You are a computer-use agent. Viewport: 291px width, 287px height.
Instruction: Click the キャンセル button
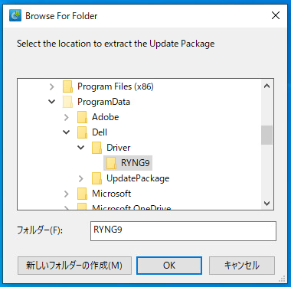point(242,266)
